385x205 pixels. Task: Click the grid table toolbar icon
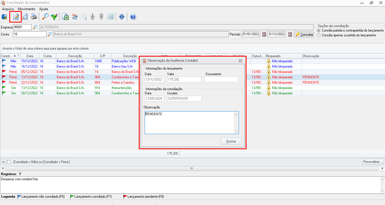tap(110, 17)
